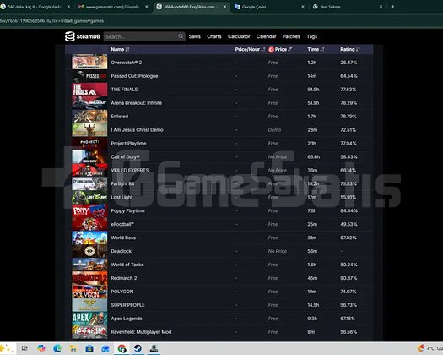Viewport: 443px width, 355px height.
Task: Click the Task View taskbar icon
Action: 24,348
